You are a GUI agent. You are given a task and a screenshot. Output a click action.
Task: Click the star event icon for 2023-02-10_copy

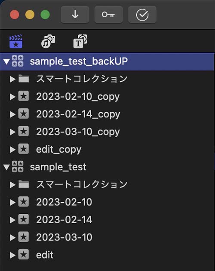(x=24, y=96)
